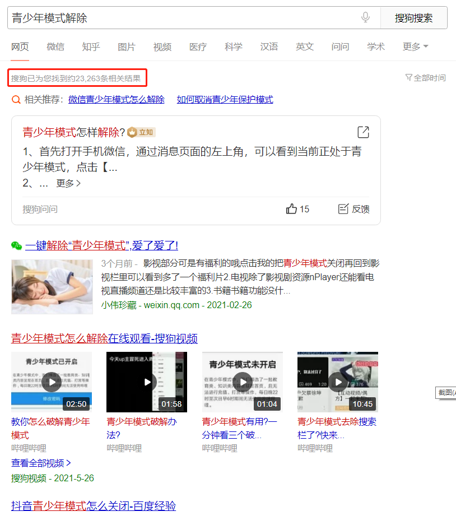Click the 反馈 feedback button
This screenshot has height=516, width=456.
354,209
